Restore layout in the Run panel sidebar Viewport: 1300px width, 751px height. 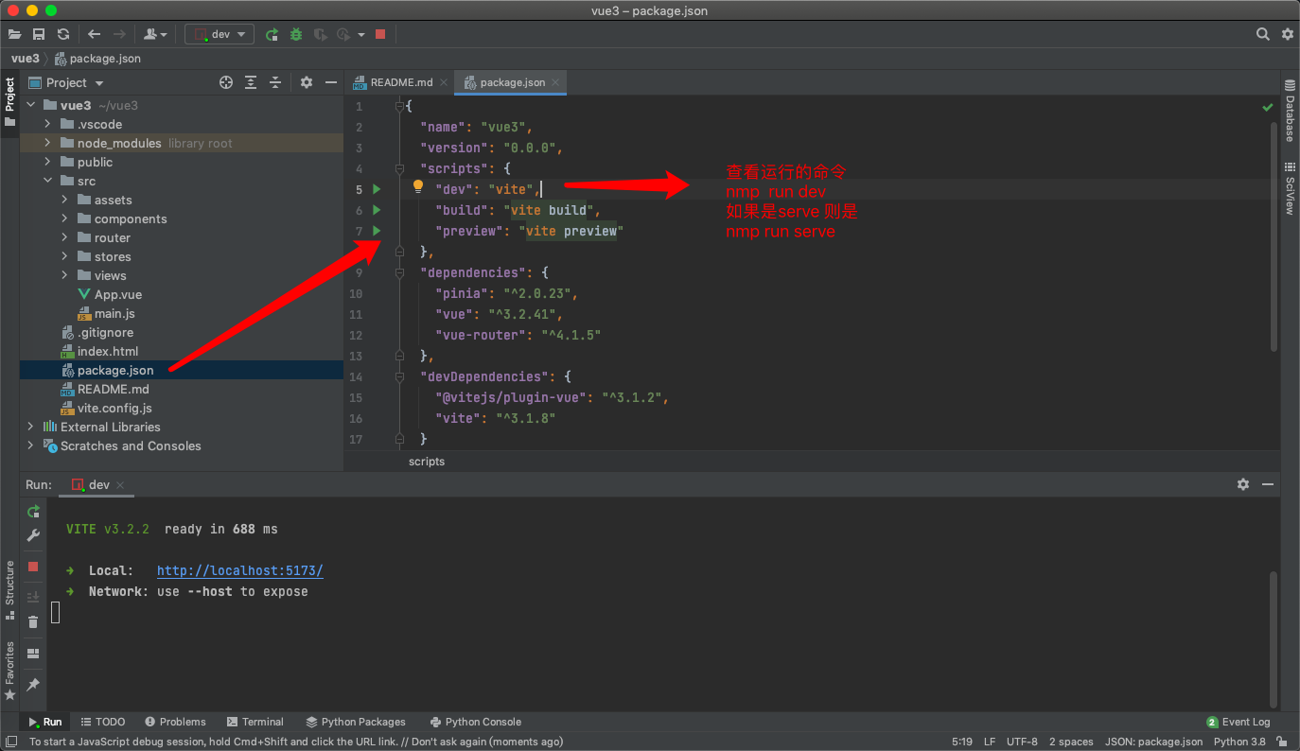[x=33, y=654]
